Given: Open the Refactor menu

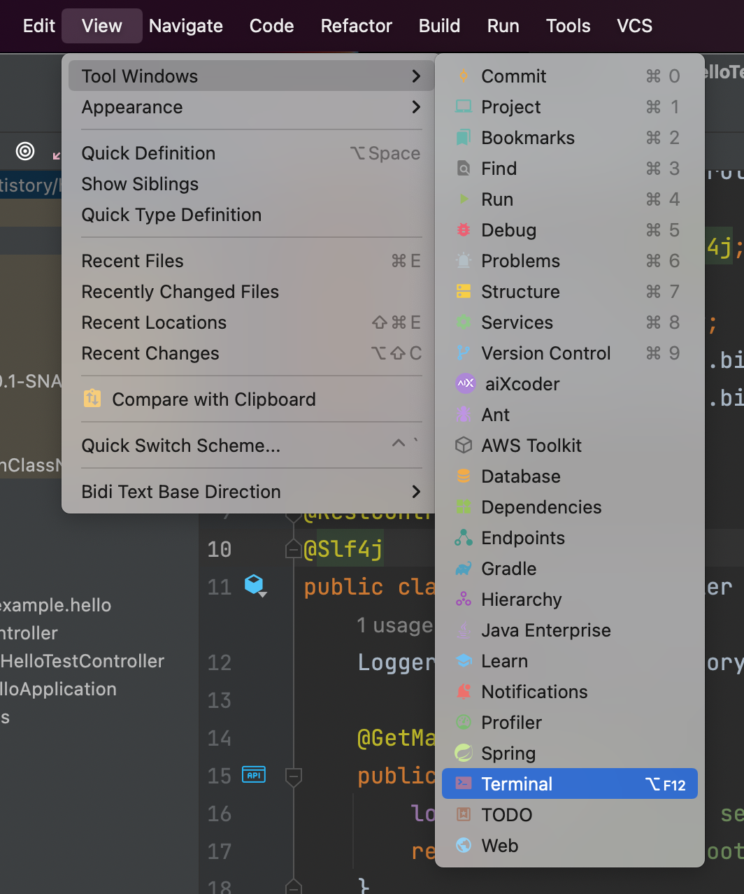Looking at the screenshot, I should 357,26.
